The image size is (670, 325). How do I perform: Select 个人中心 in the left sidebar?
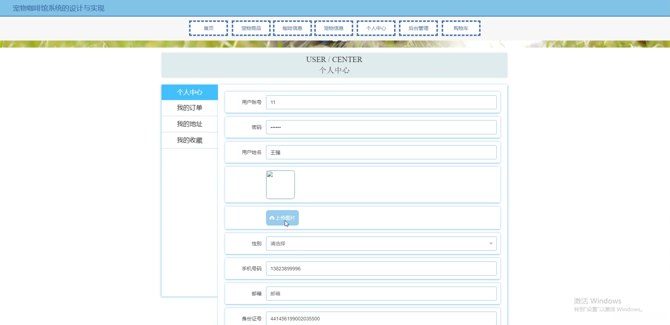pyautogui.click(x=189, y=92)
